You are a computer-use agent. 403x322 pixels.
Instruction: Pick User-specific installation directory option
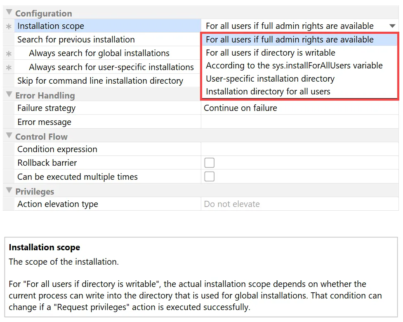pos(270,79)
